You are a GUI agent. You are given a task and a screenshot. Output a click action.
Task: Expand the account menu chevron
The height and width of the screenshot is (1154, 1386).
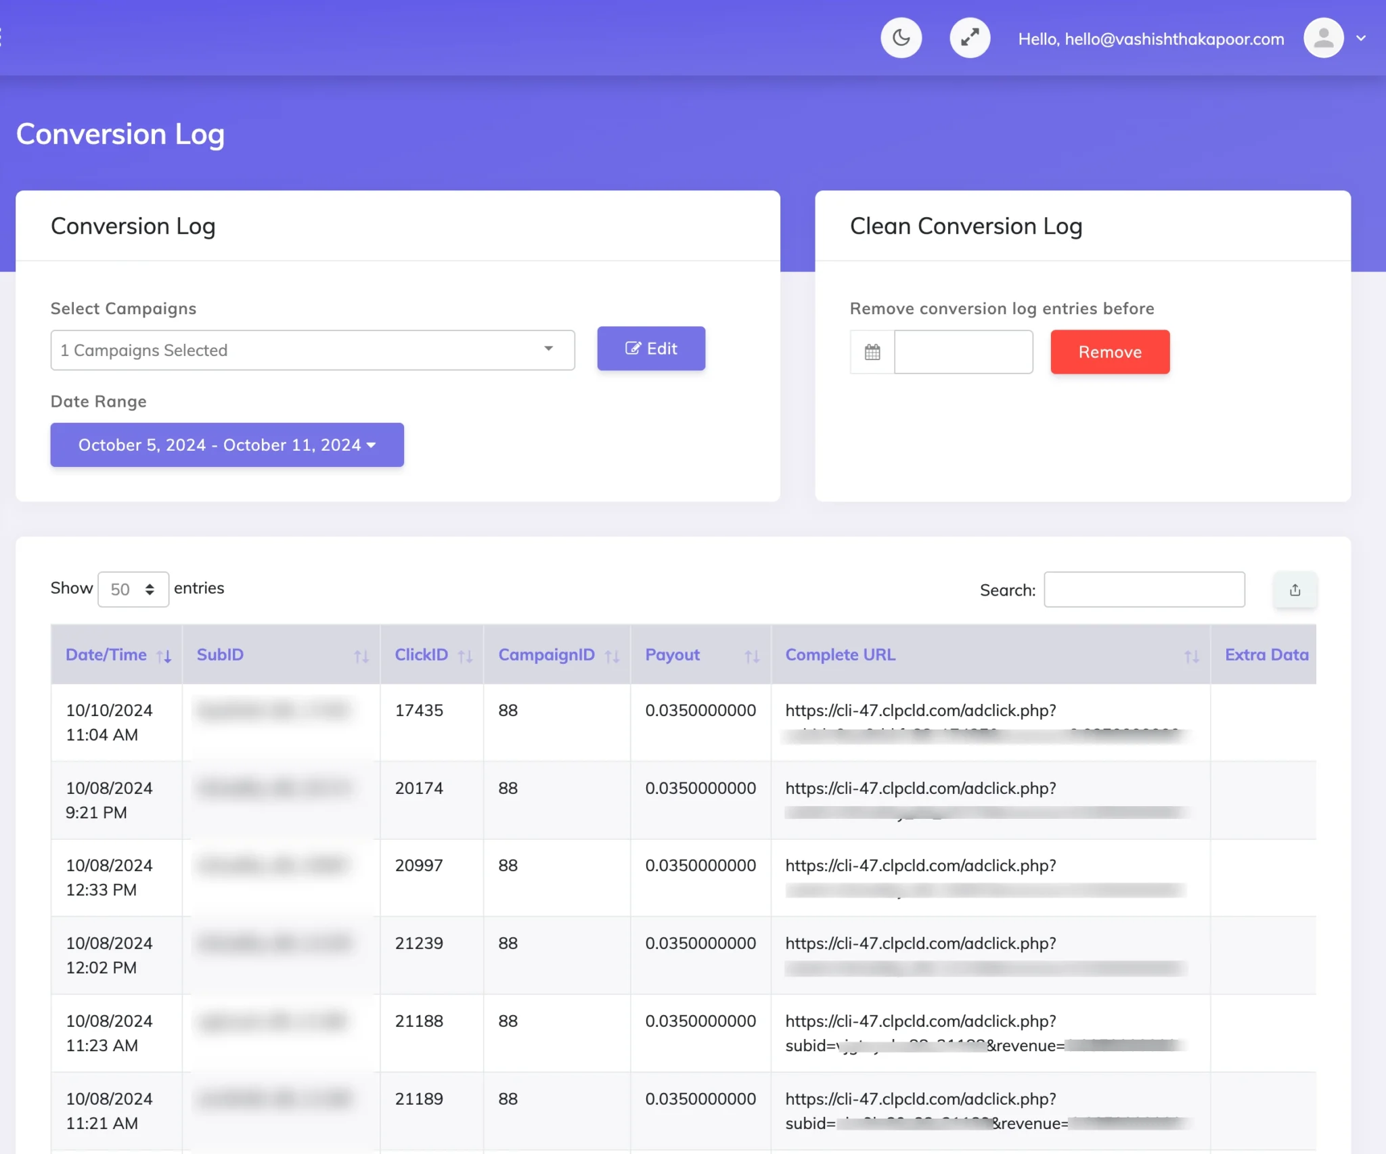pos(1361,39)
